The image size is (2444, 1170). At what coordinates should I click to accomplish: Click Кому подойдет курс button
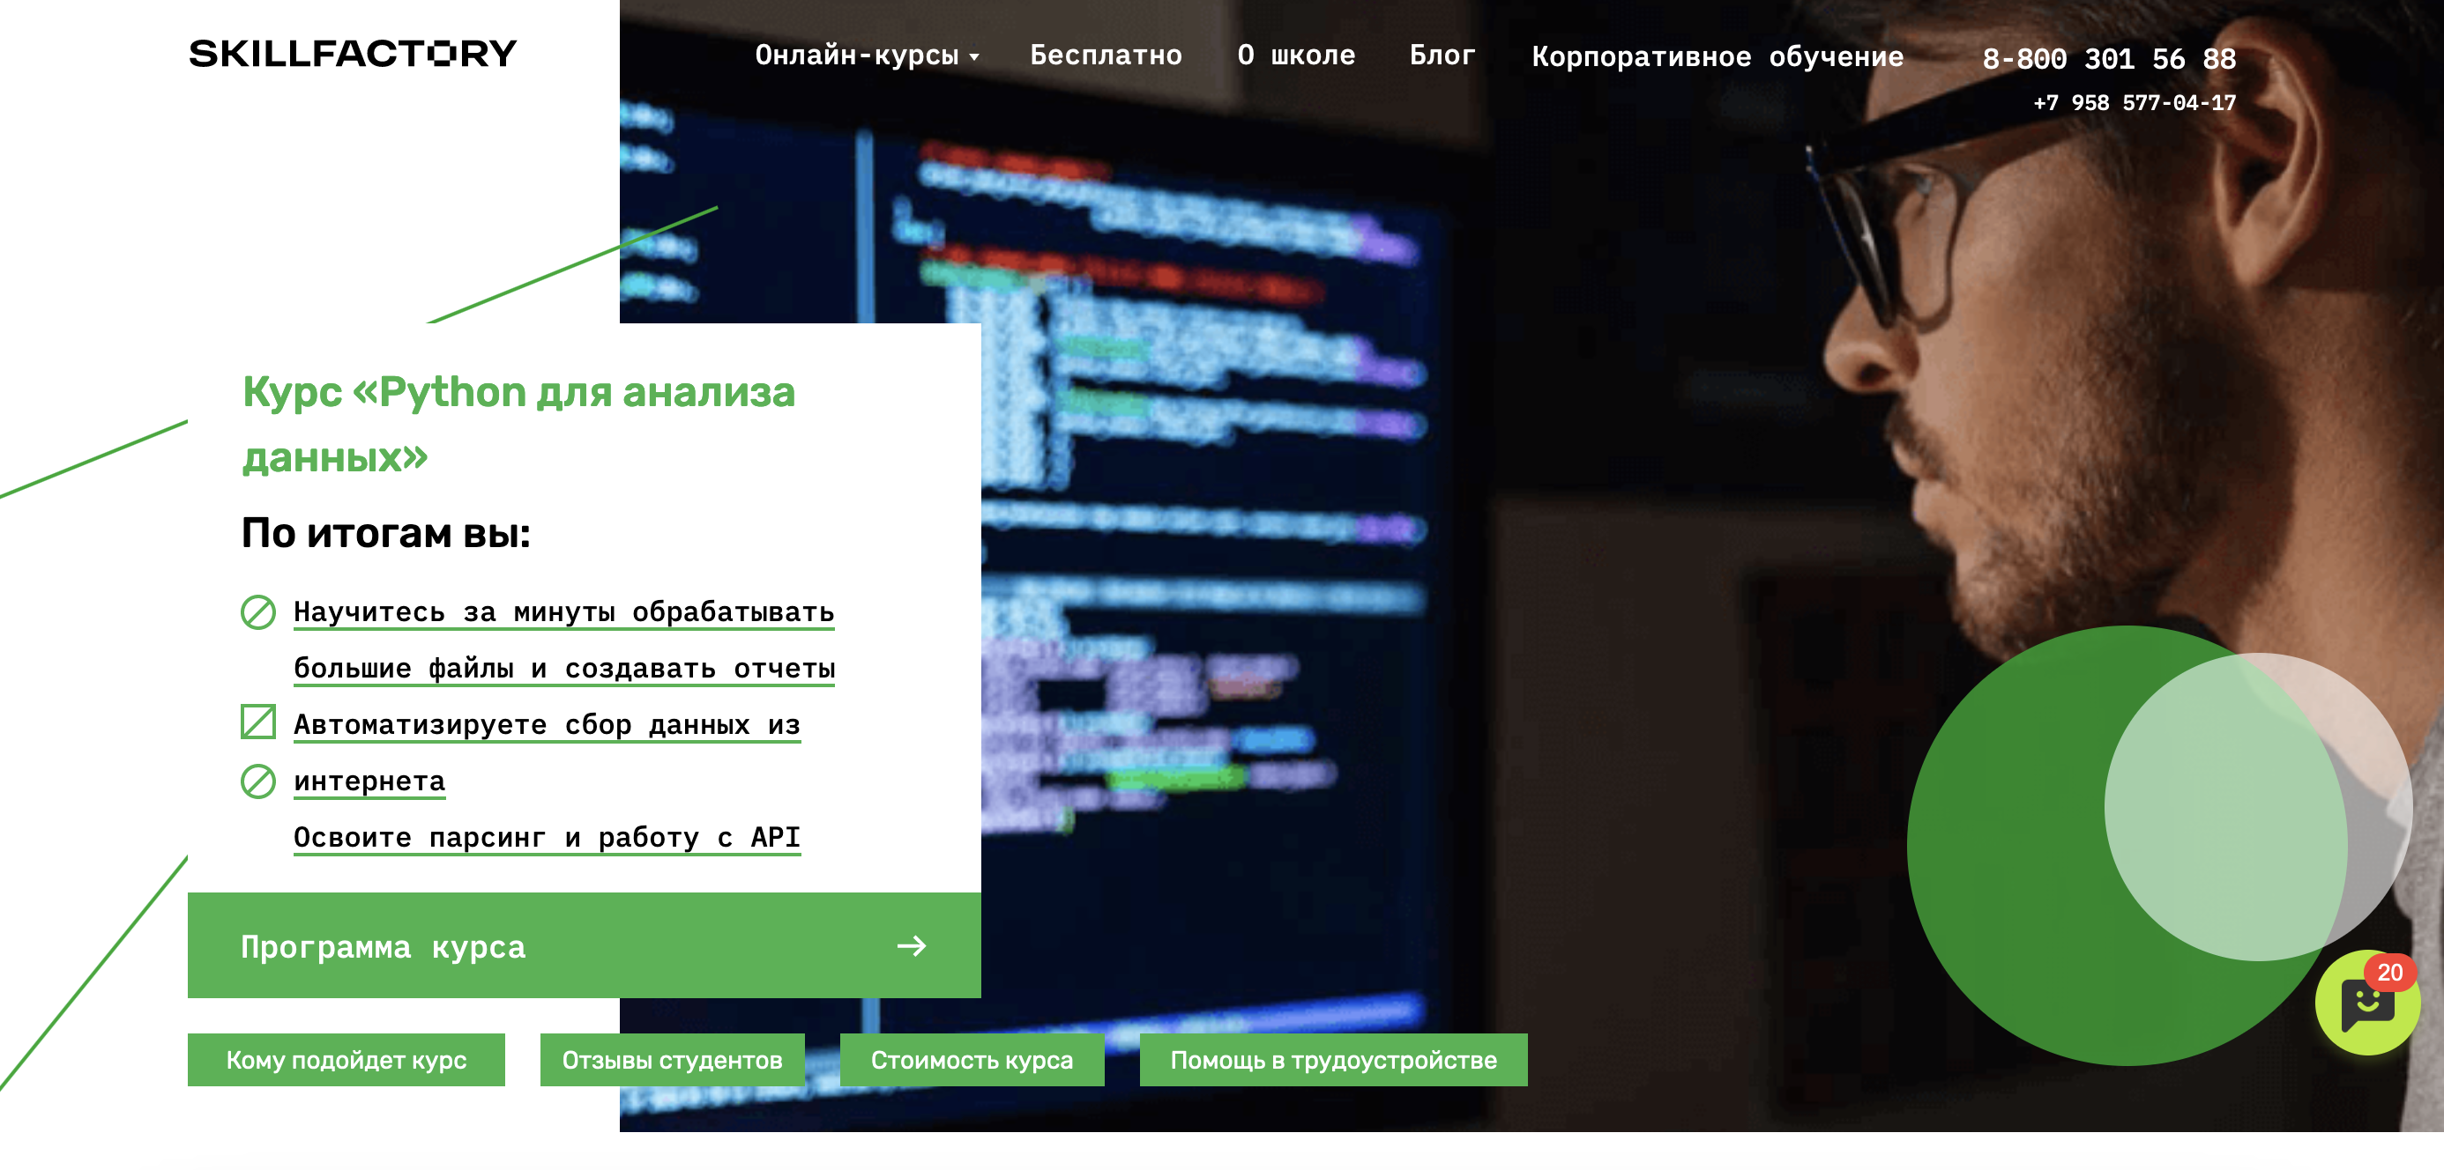click(346, 1060)
